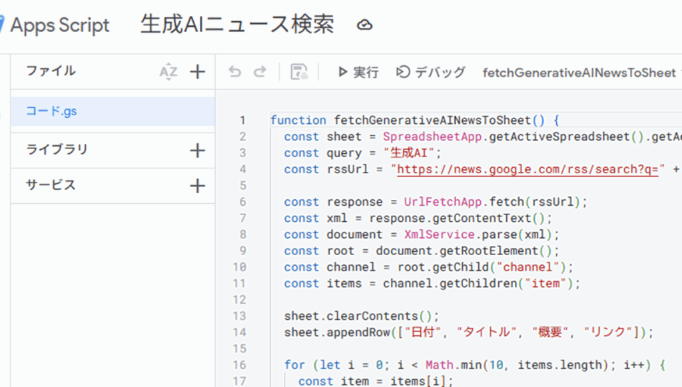Click the ファイル section header
682x387 pixels.
click(51, 71)
